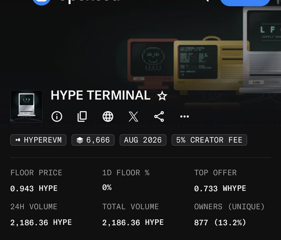Click the FLOOR PRICE label
Image resolution: width=281 pixels, height=240 pixels.
pos(36,173)
